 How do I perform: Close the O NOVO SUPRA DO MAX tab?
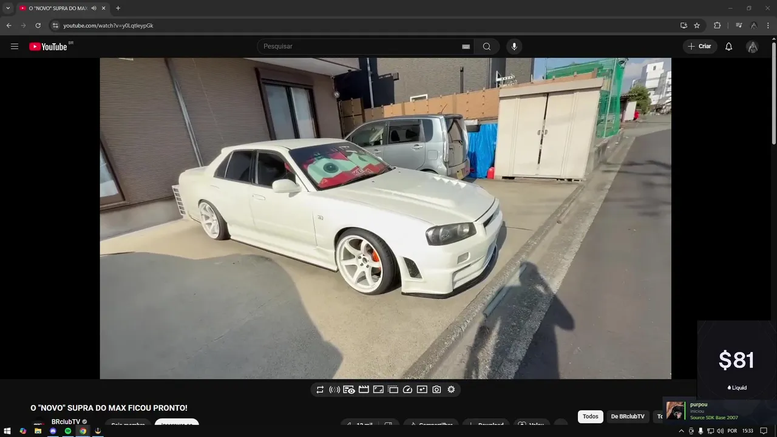(104, 8)
